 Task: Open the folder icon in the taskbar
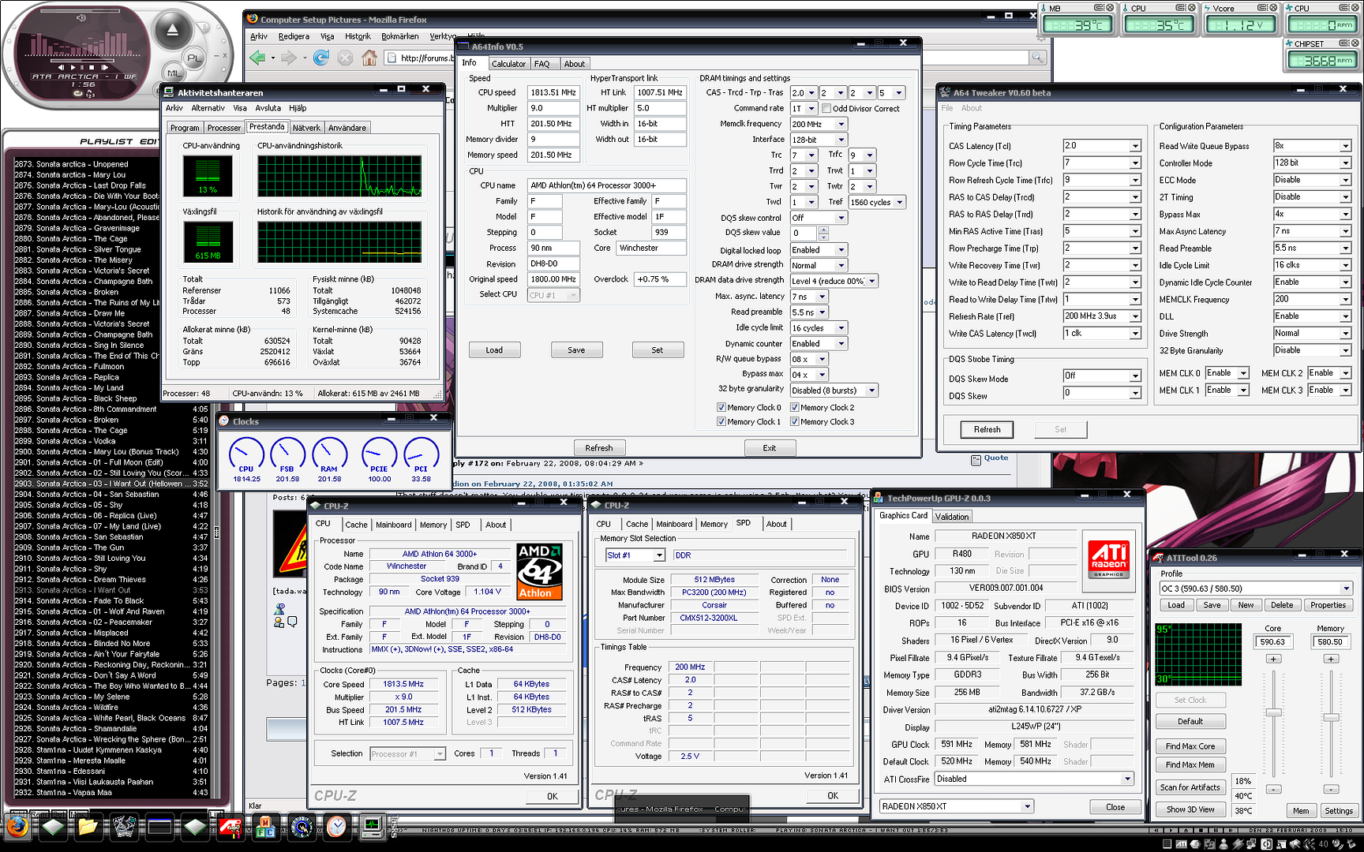point(88,826)
